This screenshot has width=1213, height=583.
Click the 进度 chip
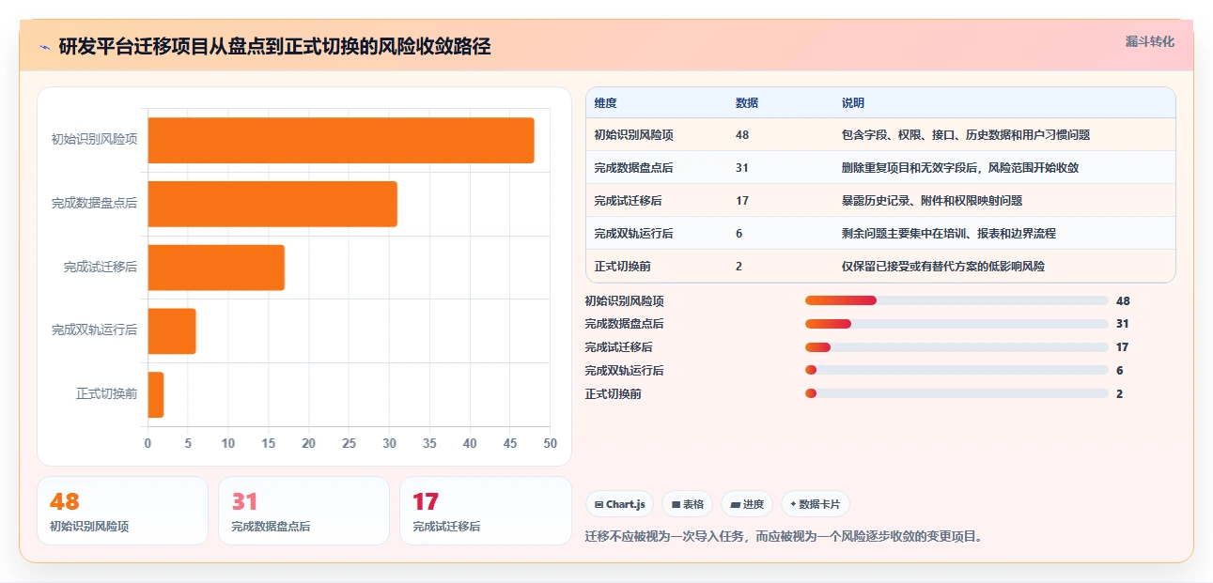(747, 504)
